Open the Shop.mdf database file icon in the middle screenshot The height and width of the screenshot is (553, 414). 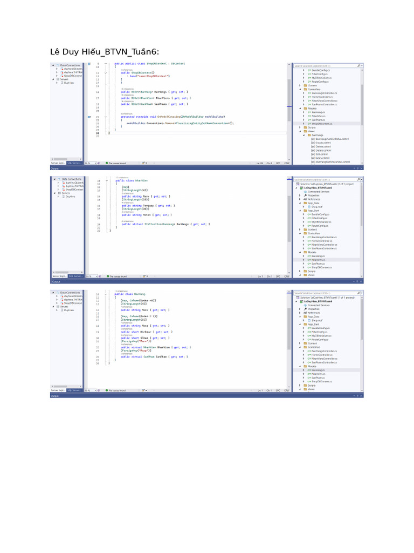pos(308,206)
